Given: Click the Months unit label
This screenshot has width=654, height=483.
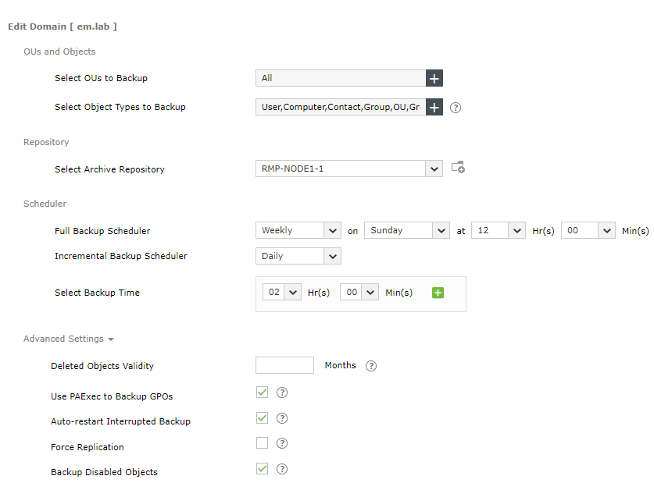Looking at the screenshot, I should point(341,366).
